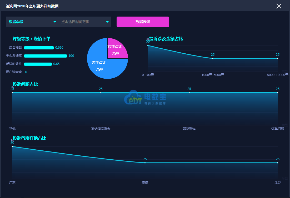Click the 订单问题 axis label

tap(278, 129)
